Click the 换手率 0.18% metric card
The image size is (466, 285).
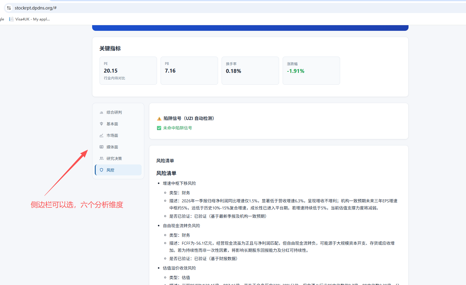pyautogui.click(x=250, y=71)
